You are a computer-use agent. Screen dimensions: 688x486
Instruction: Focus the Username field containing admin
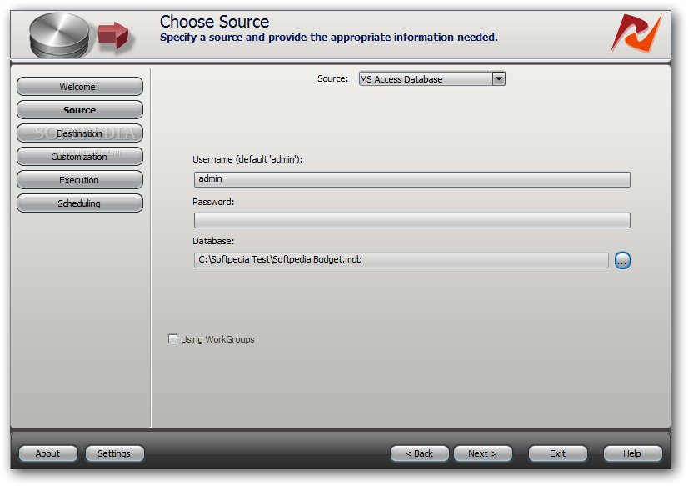(412, 179)
